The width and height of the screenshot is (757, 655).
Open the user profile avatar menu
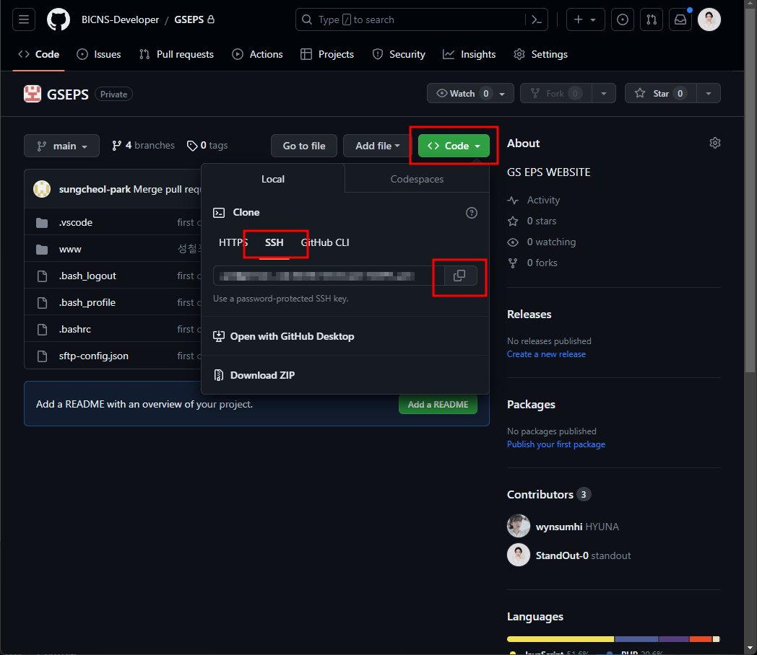pyautogui.click(x=709, y=19)
